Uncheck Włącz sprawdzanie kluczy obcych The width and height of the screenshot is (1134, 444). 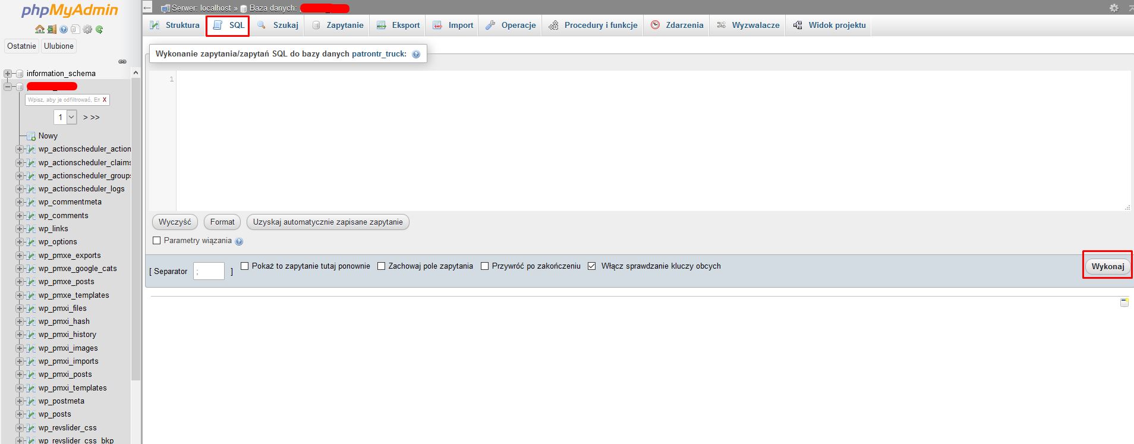pos(592,266)
